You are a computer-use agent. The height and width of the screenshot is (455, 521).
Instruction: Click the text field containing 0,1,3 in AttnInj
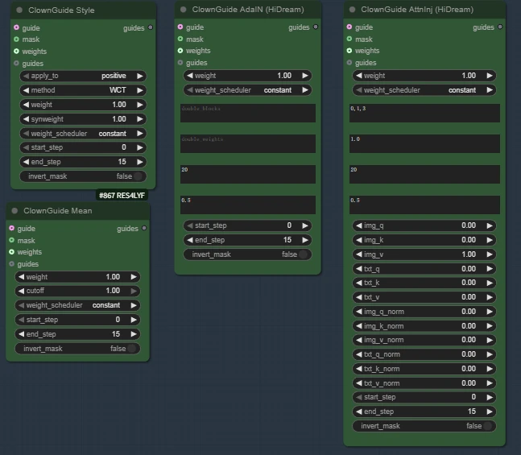click(x=424, y=113)
